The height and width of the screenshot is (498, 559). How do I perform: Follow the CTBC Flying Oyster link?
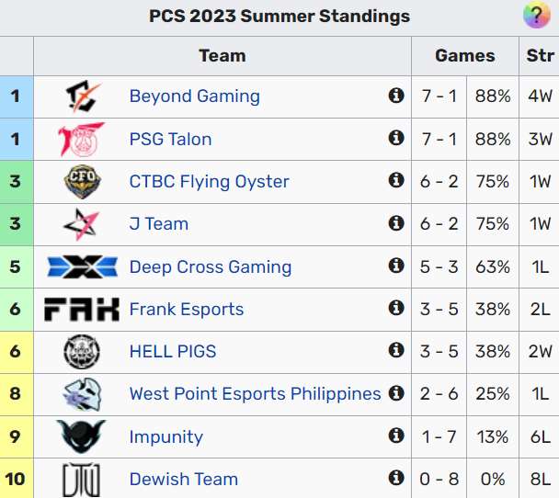click(209, 182)
